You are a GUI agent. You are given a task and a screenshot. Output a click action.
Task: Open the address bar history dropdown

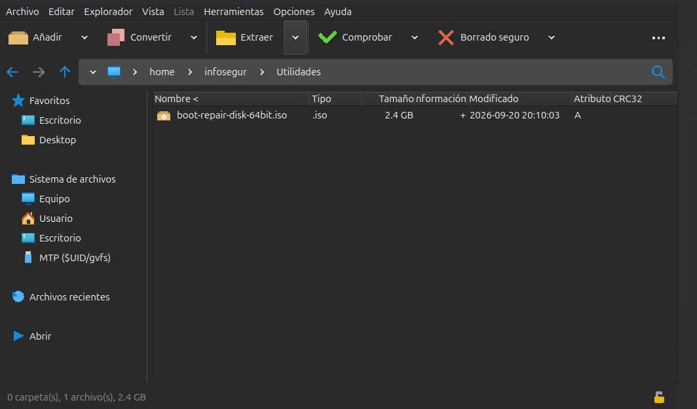[x=93, y=72]
